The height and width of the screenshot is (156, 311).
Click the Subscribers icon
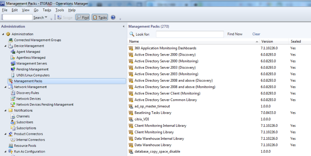(13, 122)
